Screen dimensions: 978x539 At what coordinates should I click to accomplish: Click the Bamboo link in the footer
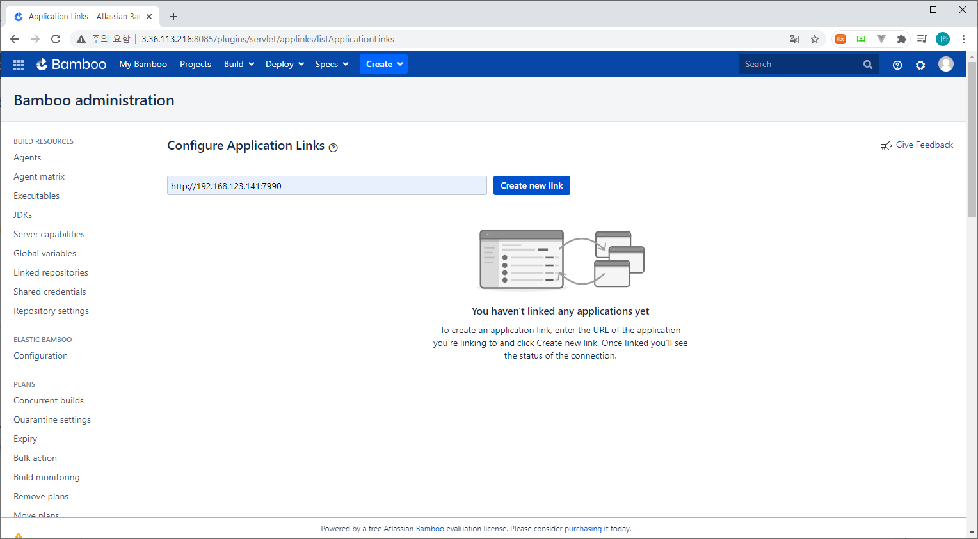(430, 529)
